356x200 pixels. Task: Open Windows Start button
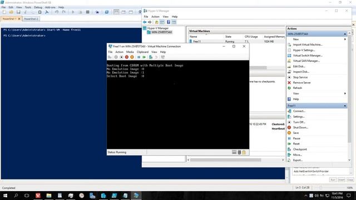tap(5, 196)
